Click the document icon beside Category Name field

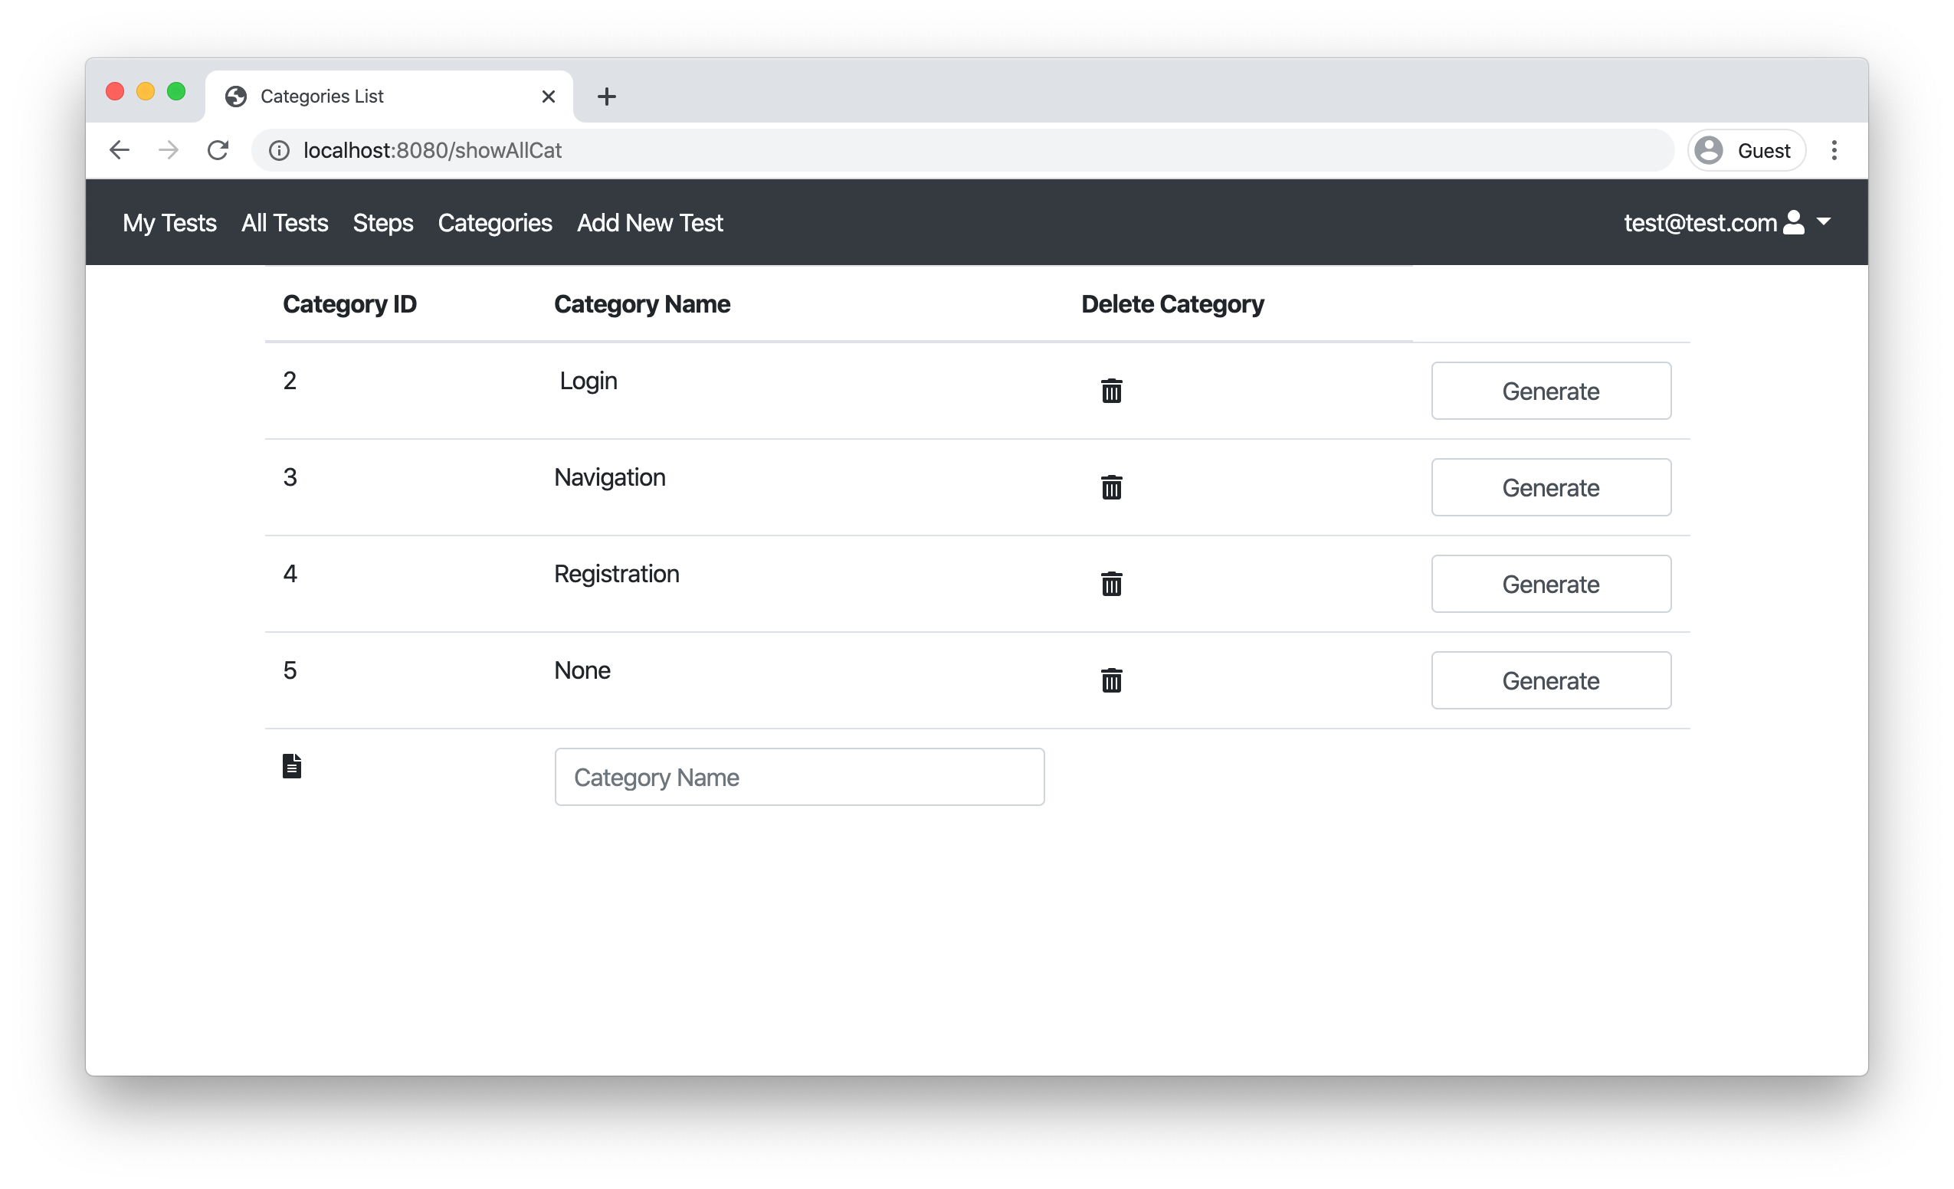(292, 765)
